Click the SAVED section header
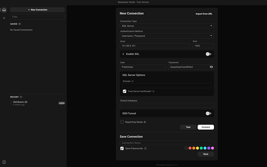267x167 pixels. click(x=14, y=24)
